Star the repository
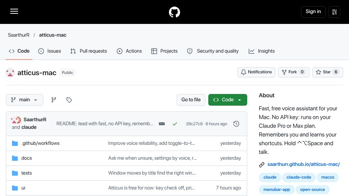Image resolution: width=349 pixels, height=196 pixels. point(328,72)
